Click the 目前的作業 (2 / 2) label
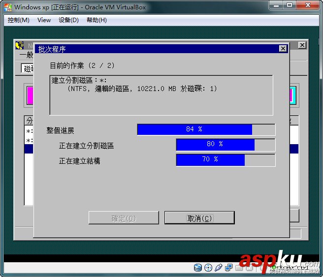Image resolution: width=323 pixels, height=277 pixels. coord(82,65)
